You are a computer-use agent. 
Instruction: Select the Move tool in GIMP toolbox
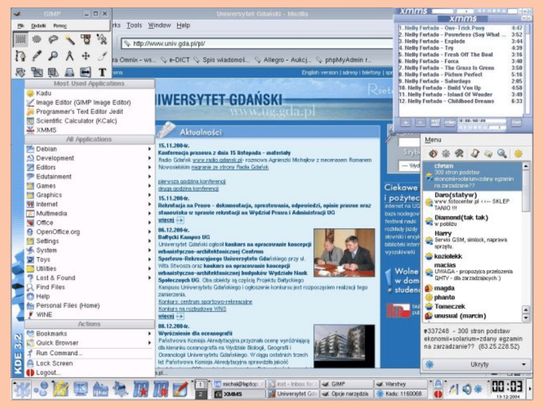tap(86, 55)
